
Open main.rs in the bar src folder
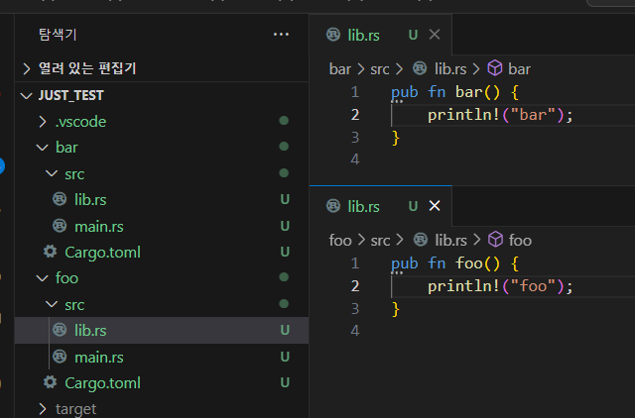point(98,226)
